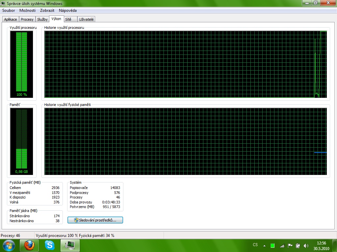The height and width of the screenshot is (252, 337).
Task: Click the green CPU meter tray icon
Action: coord(272,245)
